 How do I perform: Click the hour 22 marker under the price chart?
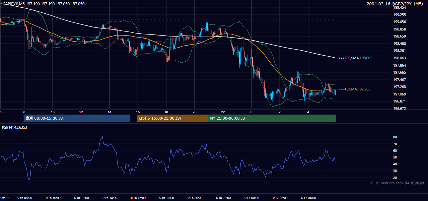pyautogui.click(x=223, y=112)
